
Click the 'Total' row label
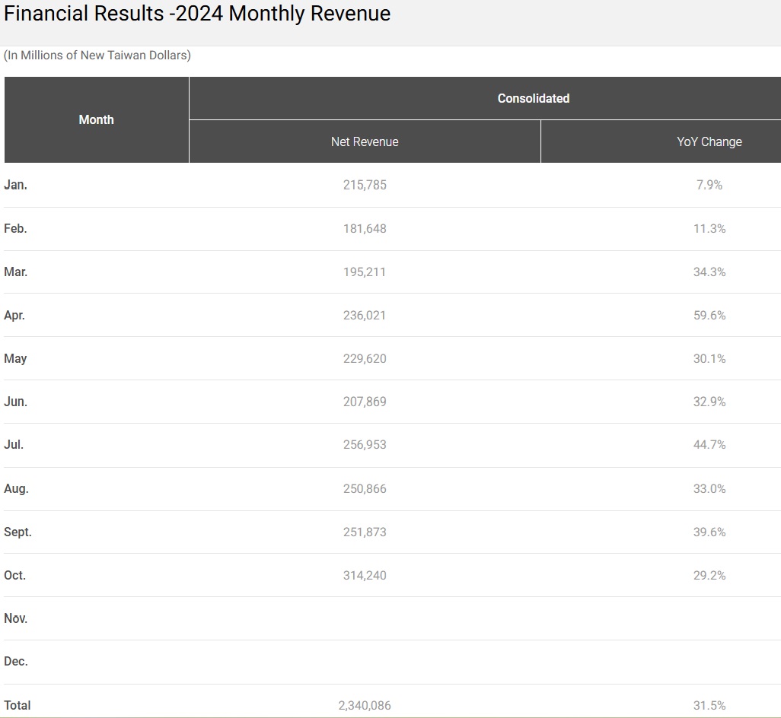(x=16, y=705)
